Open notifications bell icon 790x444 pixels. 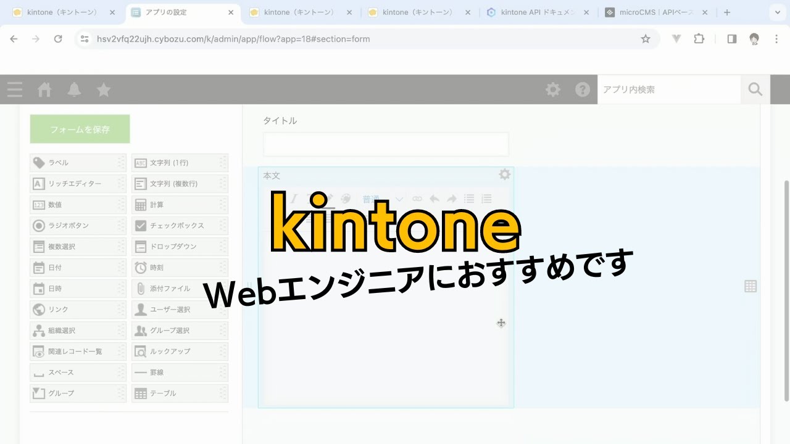pos(74,89)
